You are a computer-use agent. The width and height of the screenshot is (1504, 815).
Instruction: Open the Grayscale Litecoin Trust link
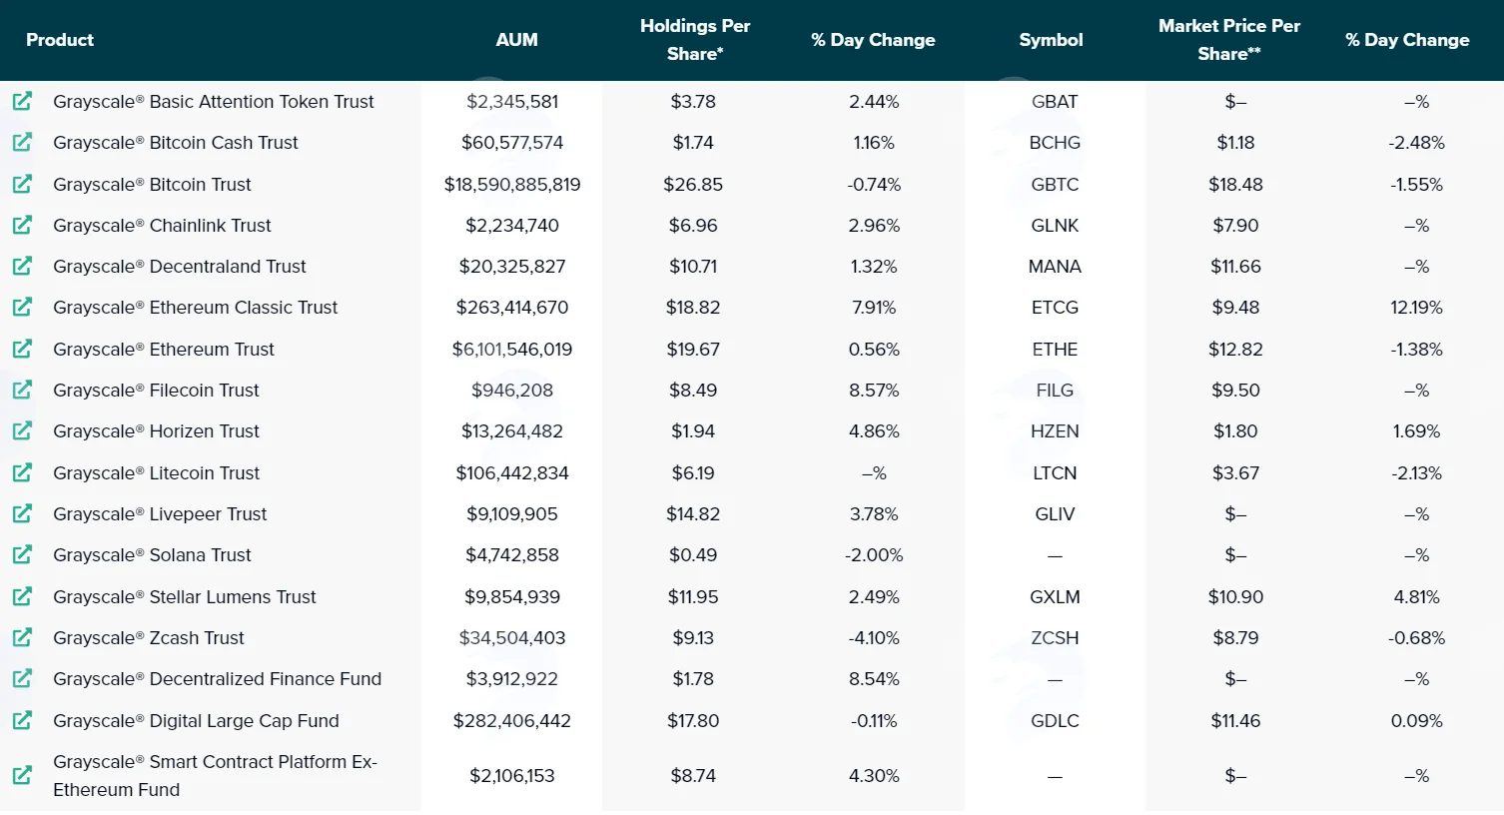tap(156, 472)
